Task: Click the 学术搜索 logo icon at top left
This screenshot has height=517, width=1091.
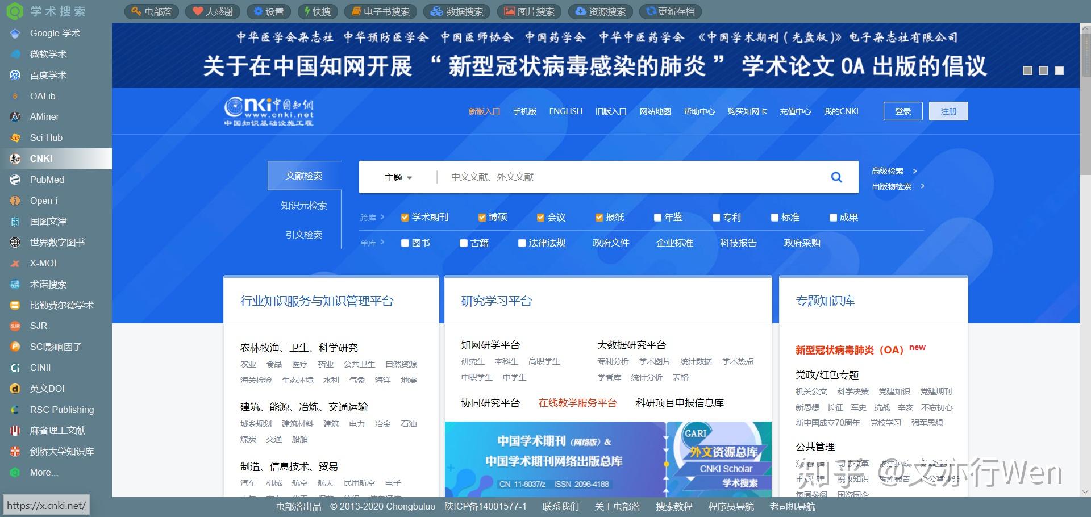Action: 14,11
